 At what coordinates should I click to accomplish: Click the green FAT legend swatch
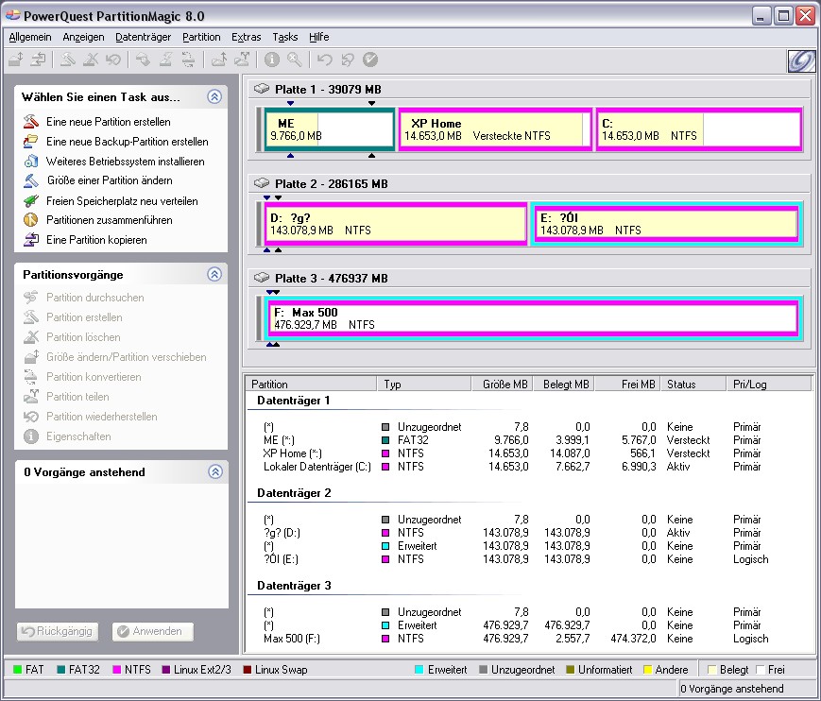[x=17, y=670]
